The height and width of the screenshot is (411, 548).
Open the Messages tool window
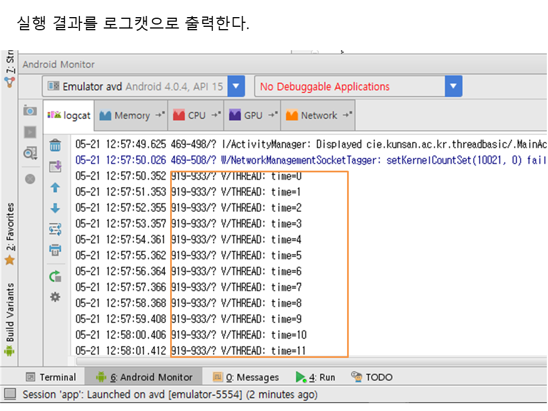pos(246,377)
